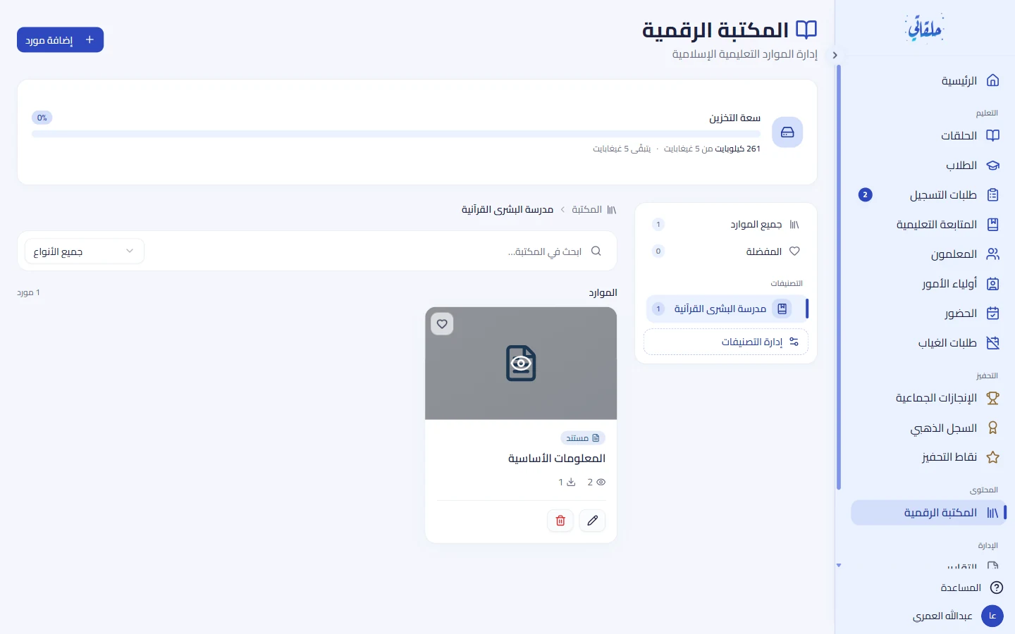Click the ملقاتي logo

[924, 28]
